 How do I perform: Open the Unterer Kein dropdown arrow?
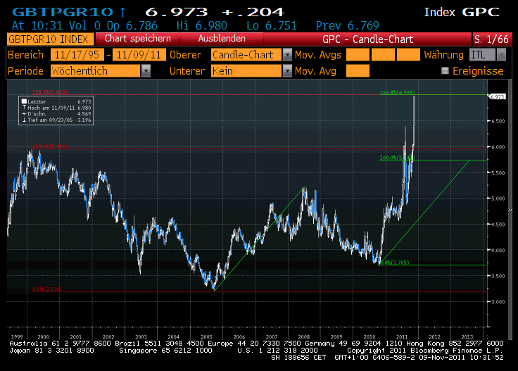pyautogui.click(x=287, y=71)
